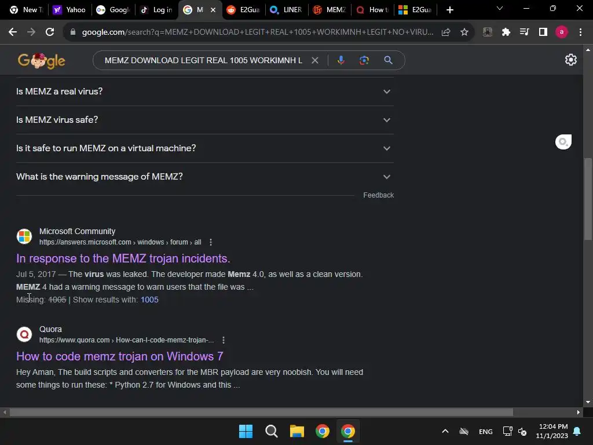Show hidden system tray icons

(x=445, y=431)
